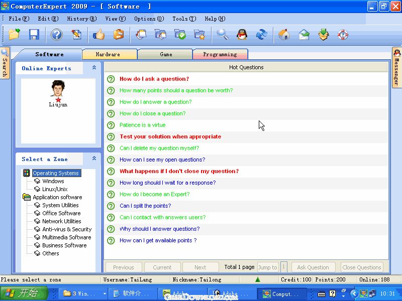Click the Hot Questions column header
The width and height of the screenshot is (402, 301).
click(x=246, y=67)
